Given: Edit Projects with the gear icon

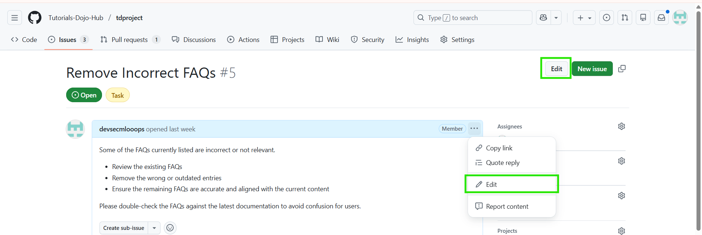Looking at the screenshot, I should (622, 231).
